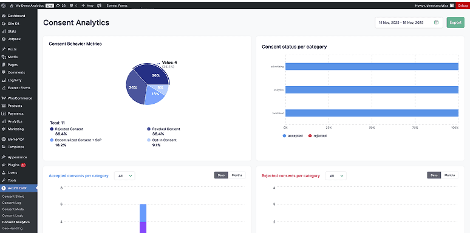Click the WooCommerce sidebar icon
The width and height of the screenshot is (470, 233).
pos(4,98)
